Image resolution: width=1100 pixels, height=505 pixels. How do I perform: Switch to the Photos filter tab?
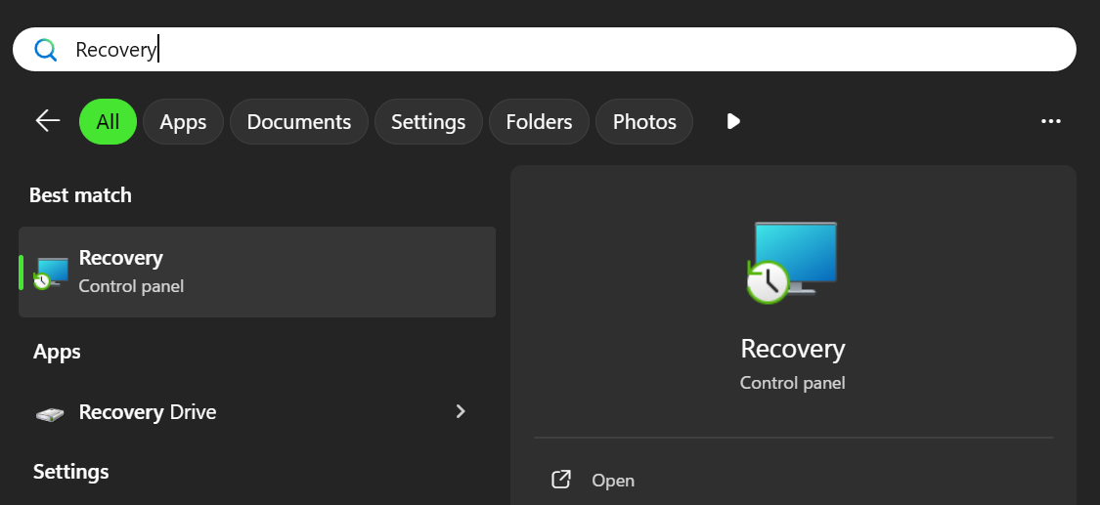click(644, 122)
